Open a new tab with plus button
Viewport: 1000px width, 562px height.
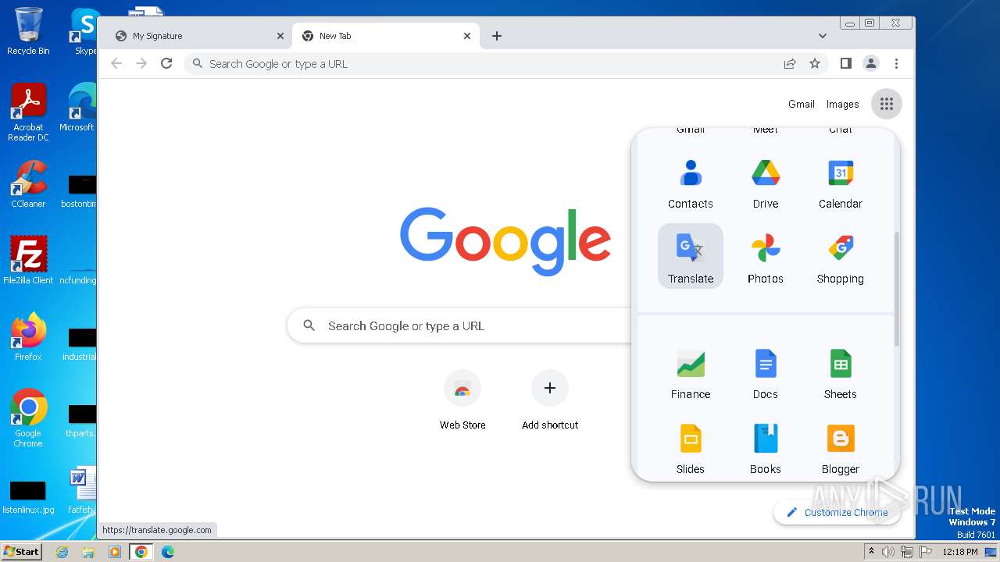coord(497,36)
